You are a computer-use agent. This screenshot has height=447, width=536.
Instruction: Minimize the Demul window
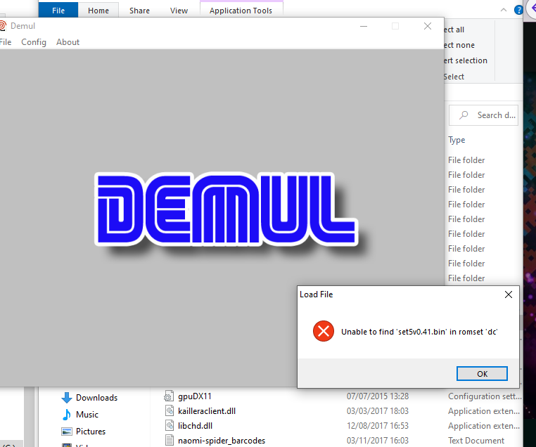click(x=364, y=26)
